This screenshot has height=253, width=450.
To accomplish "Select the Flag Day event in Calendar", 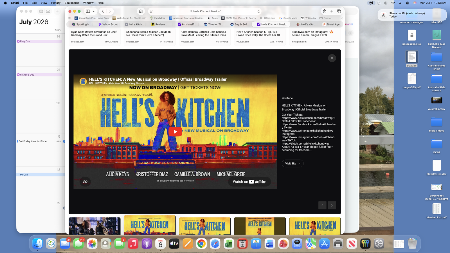I will 39,41.
